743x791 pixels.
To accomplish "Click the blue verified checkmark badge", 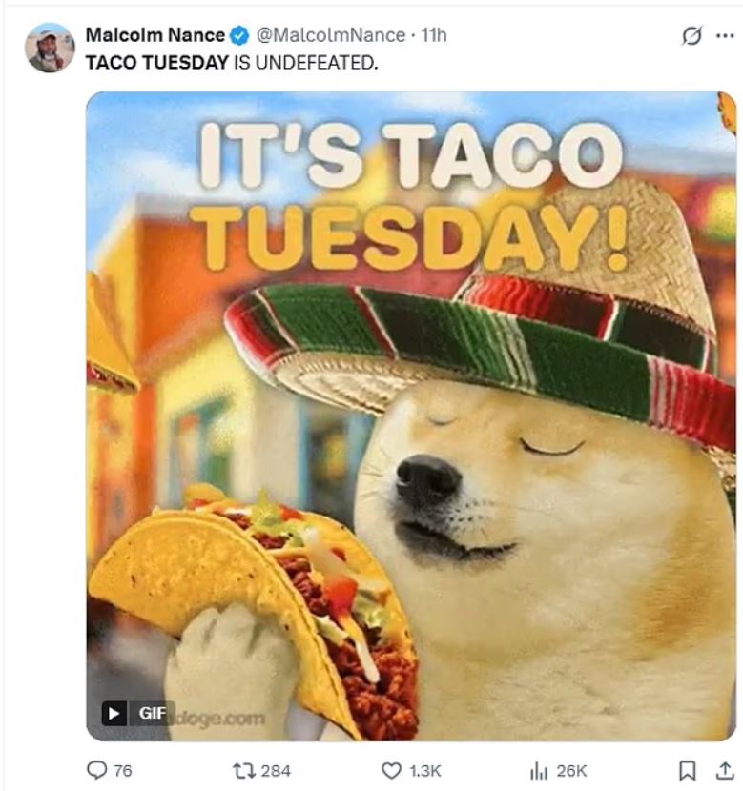I will point(239,35).
